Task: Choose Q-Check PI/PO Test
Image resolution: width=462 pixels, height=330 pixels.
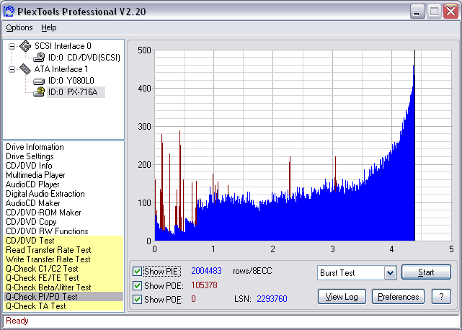Action: 42,297
